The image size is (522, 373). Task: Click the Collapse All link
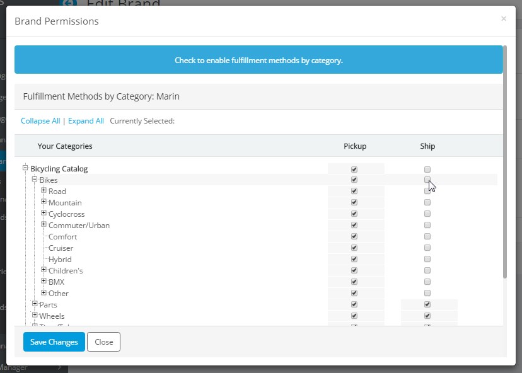coord(40,121)
